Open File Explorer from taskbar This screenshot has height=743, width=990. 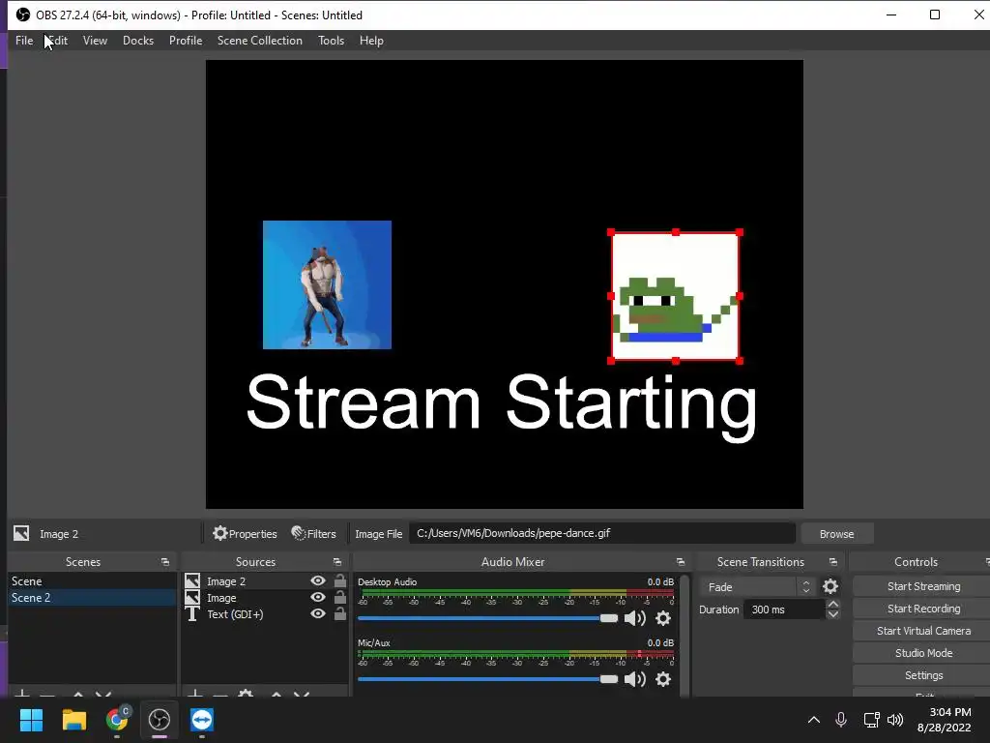tap(73, 720)
